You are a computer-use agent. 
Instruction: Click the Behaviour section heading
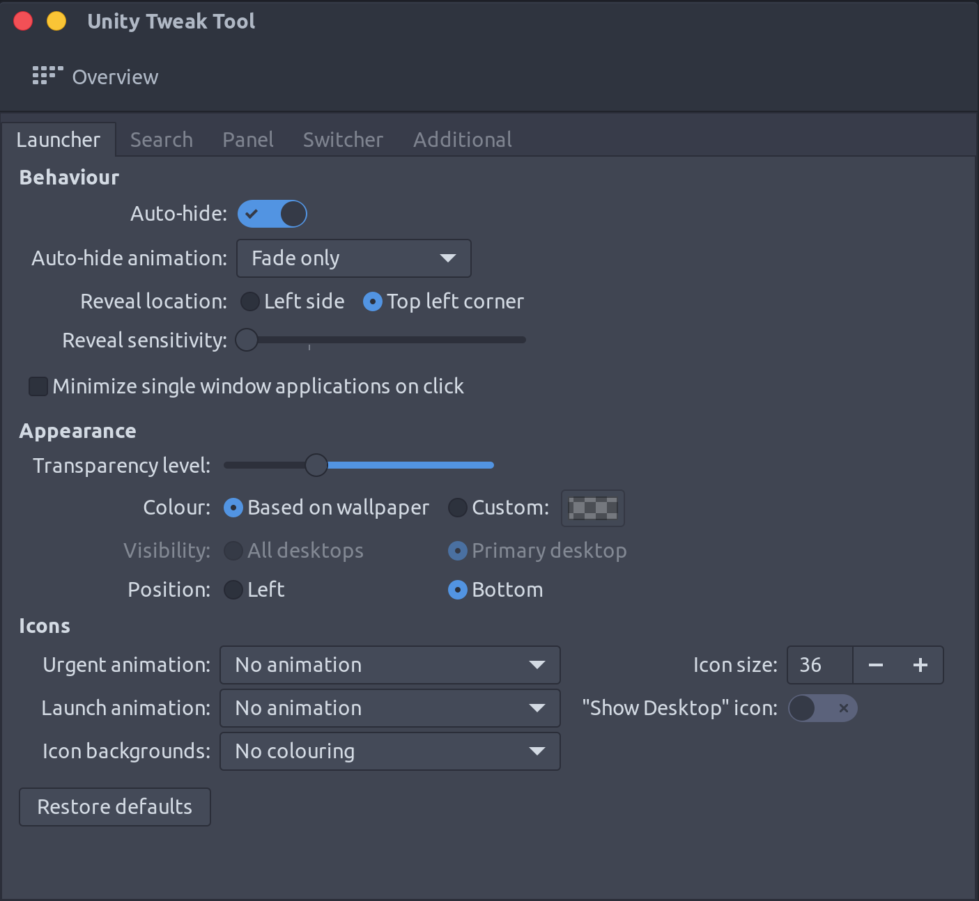[x=69, y=178]
